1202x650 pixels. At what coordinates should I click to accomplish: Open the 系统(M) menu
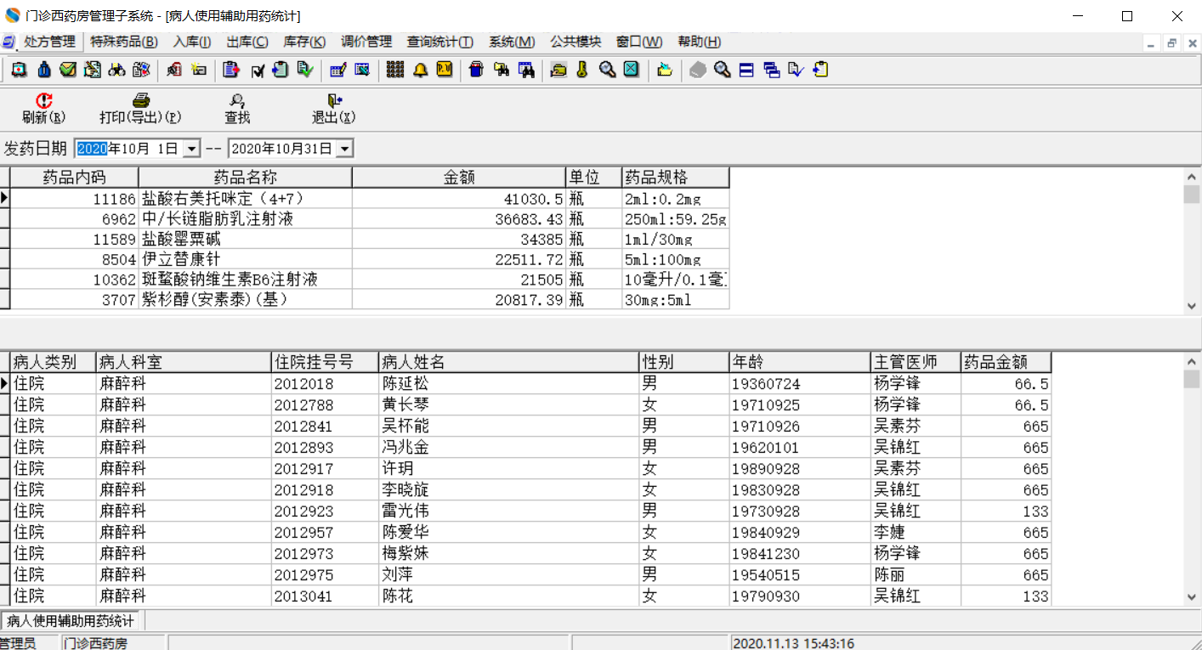pyautogui.click(x=512, y=42)
